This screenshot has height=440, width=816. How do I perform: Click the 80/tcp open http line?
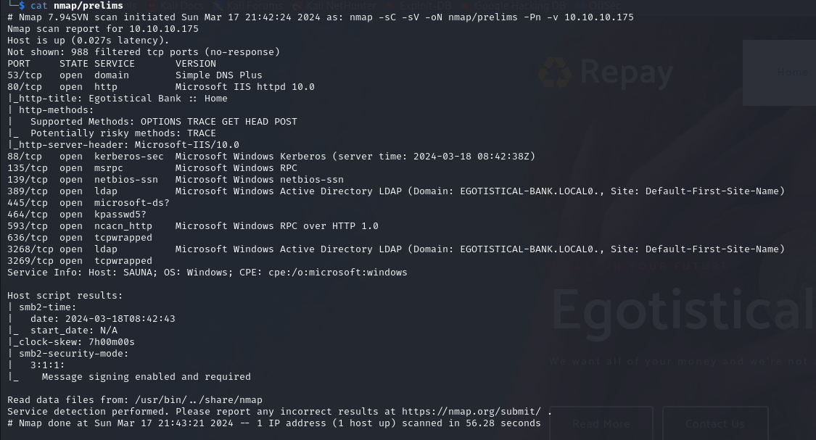tap(161, 87)
